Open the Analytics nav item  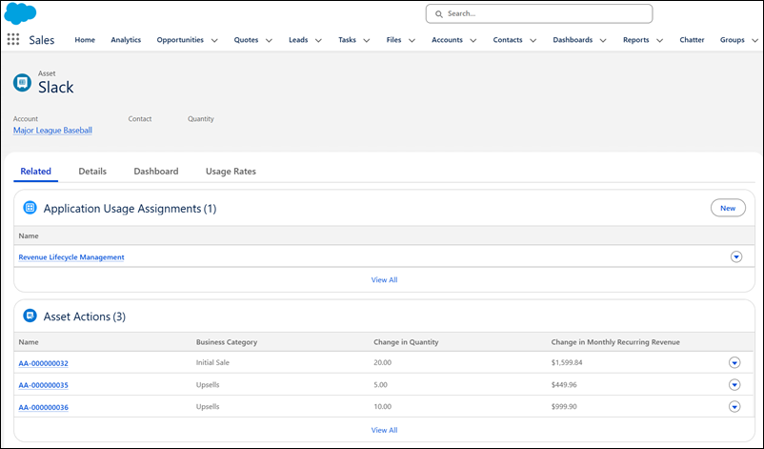point(126,40)
